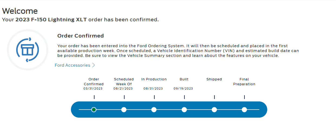
Task: Select the In Production timeline dot
Action: [x=154, y=110]
